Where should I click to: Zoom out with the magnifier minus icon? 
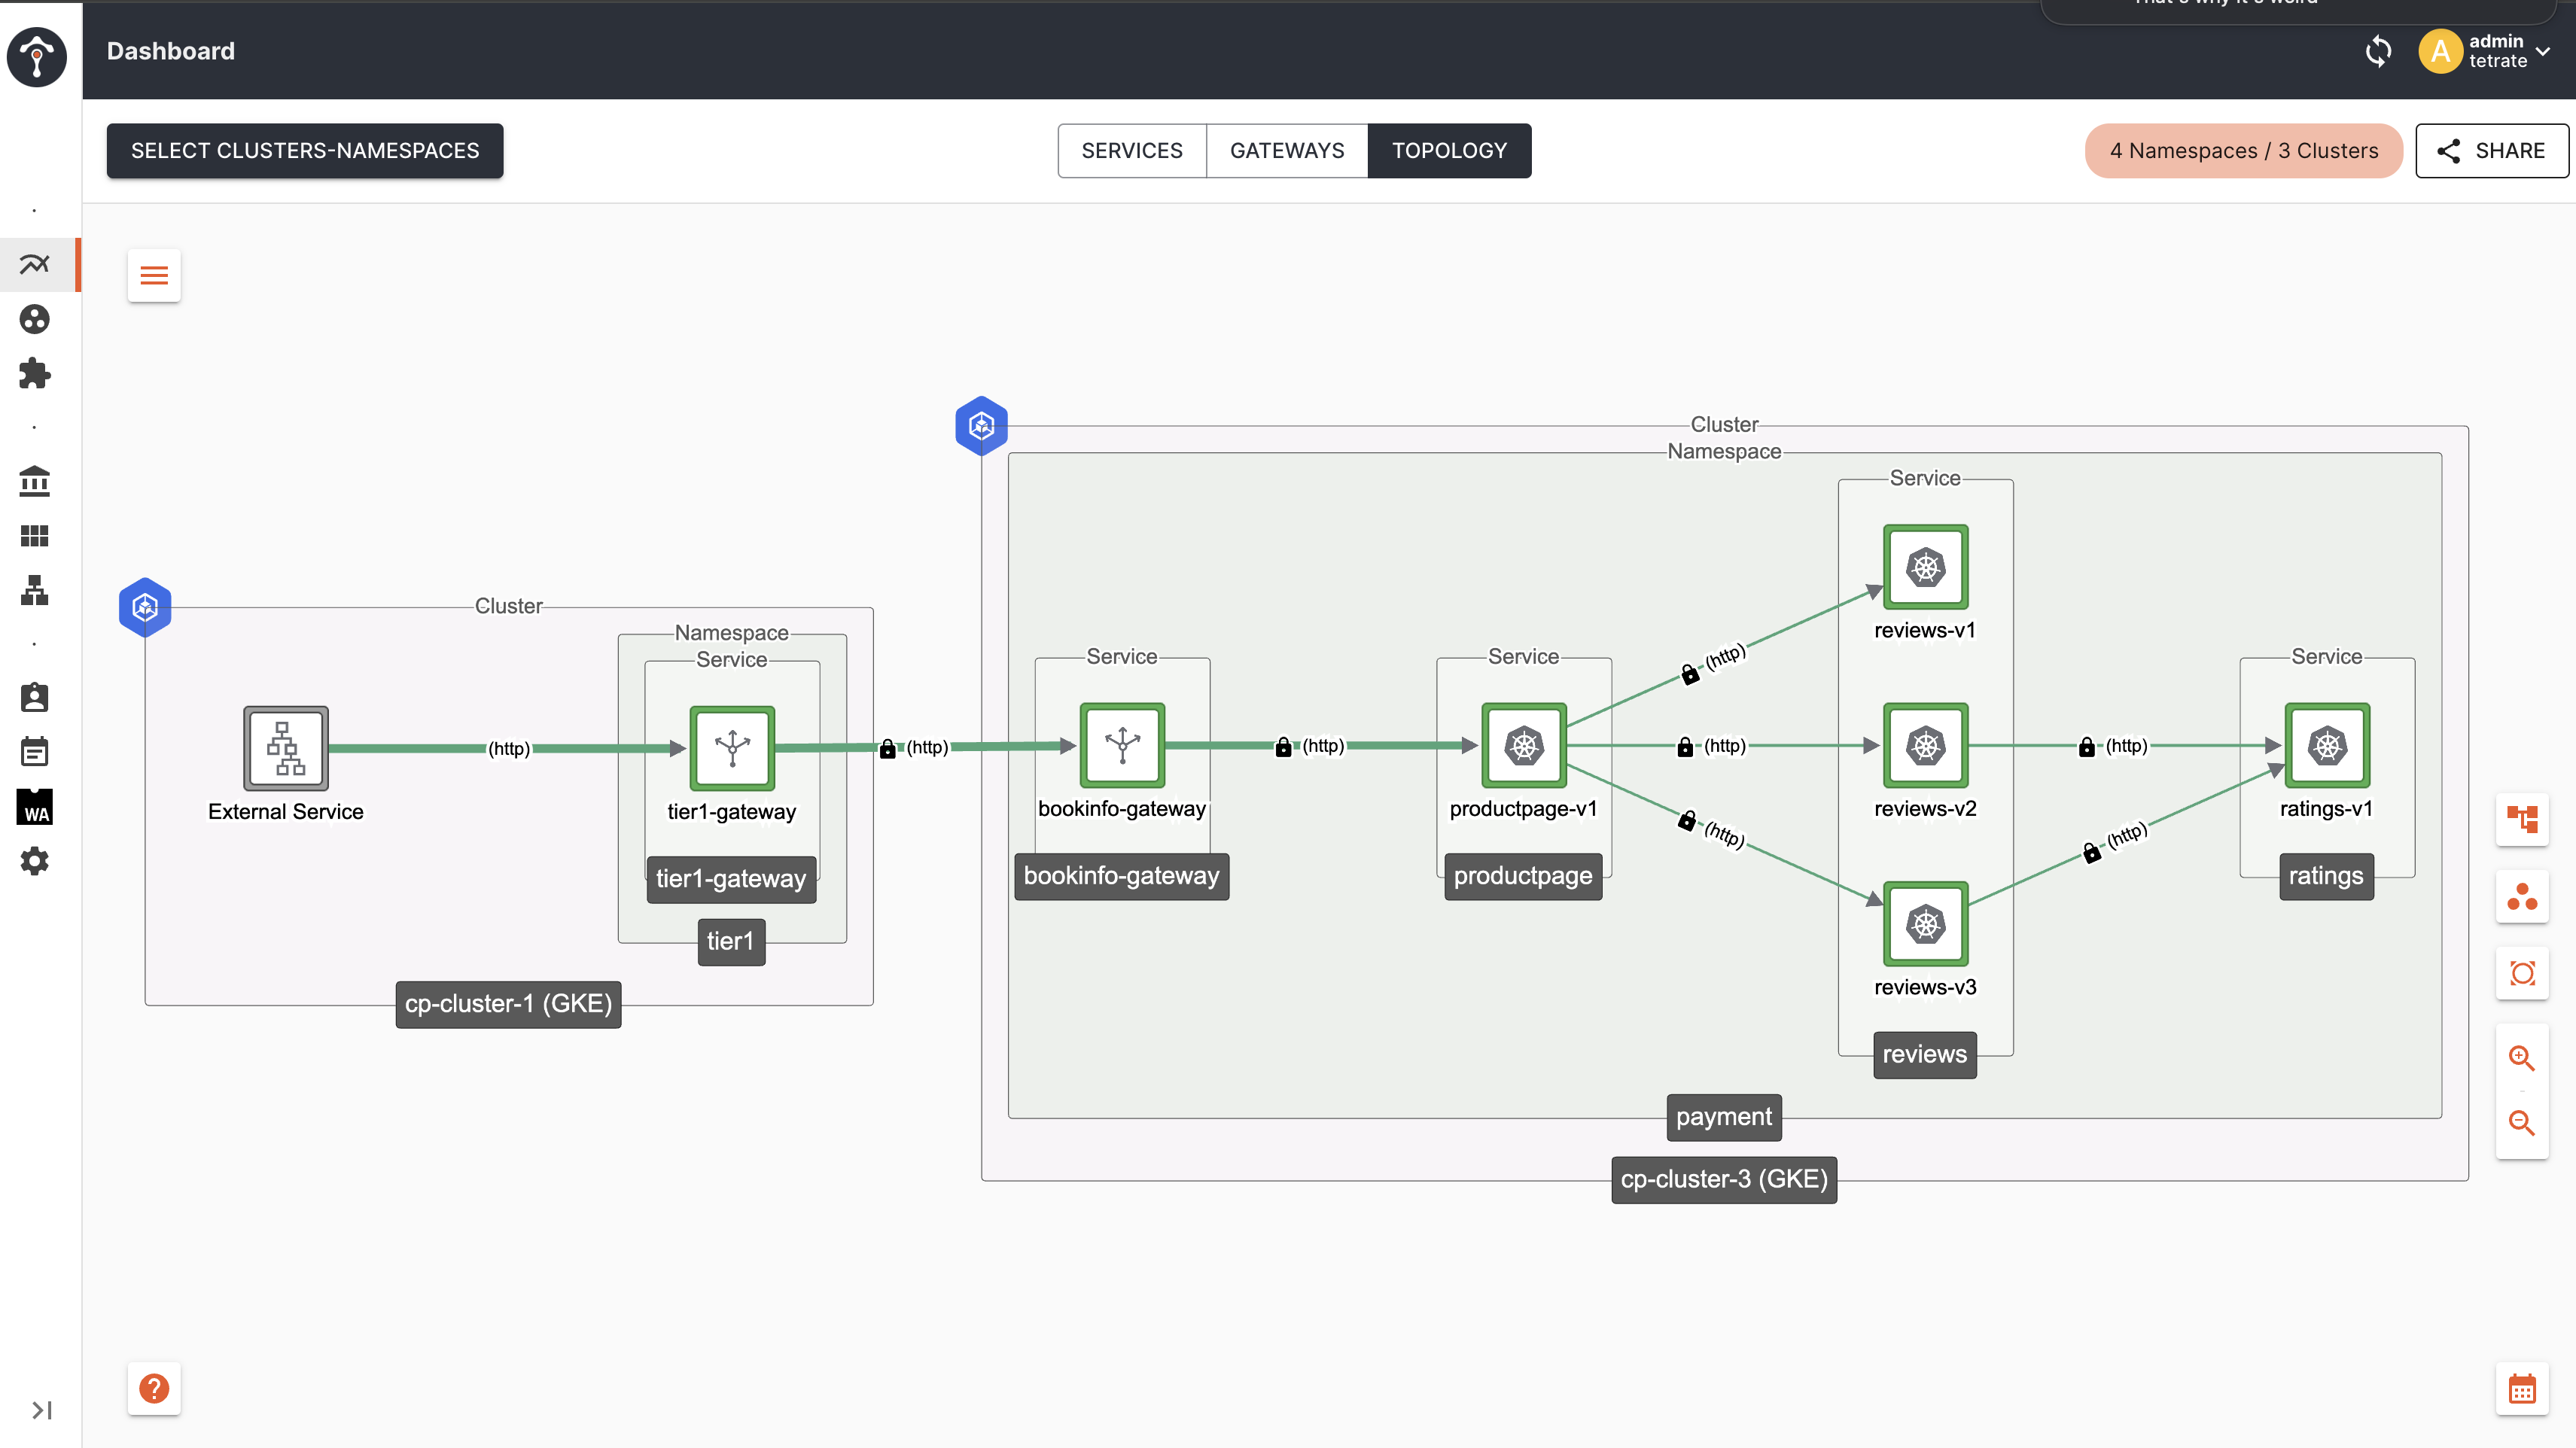pos(2522,1123)
